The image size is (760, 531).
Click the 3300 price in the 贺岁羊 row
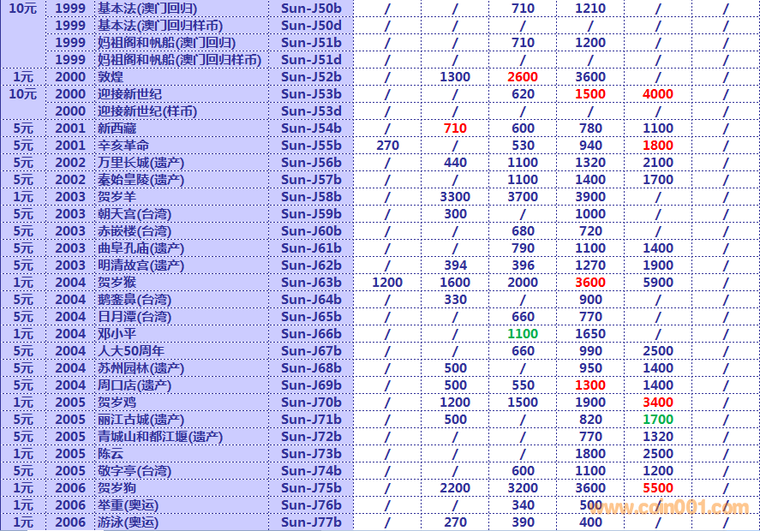coord(455,197)
